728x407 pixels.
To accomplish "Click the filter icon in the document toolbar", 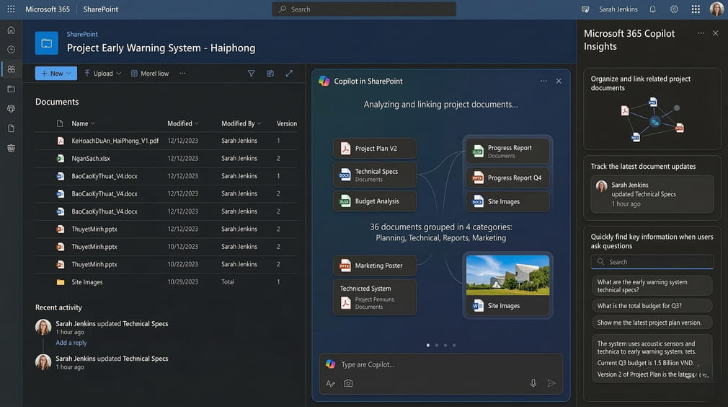I will tap(252, 74).
